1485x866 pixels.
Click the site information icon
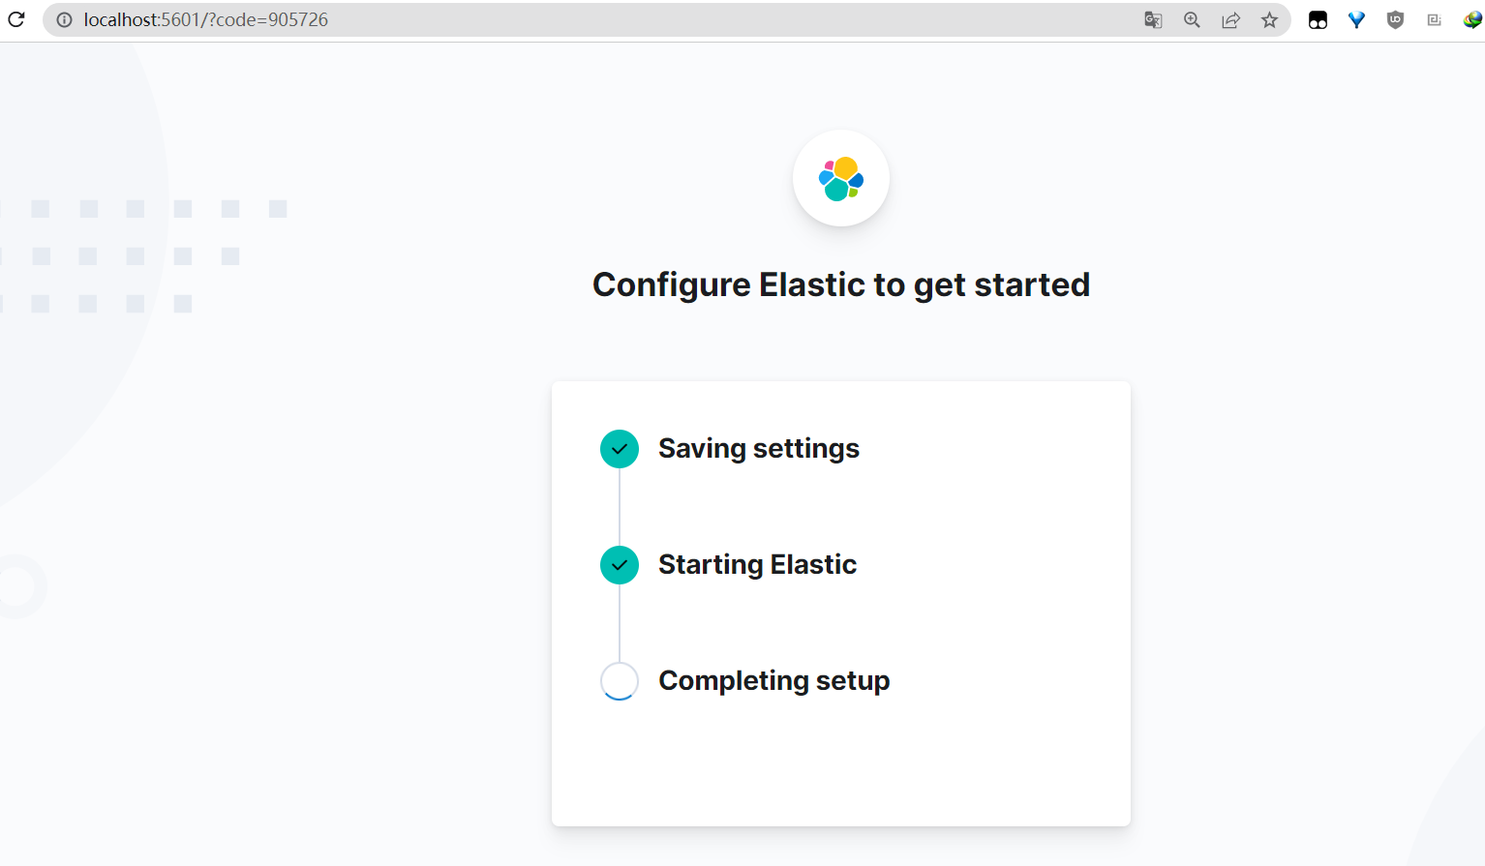pyautogui.click(x=64, y=20)
